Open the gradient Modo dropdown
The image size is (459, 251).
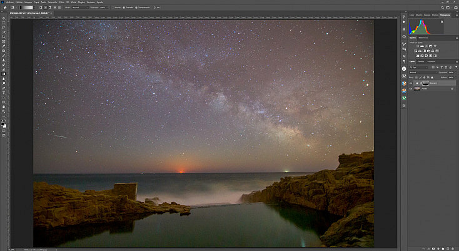[80, 8]
